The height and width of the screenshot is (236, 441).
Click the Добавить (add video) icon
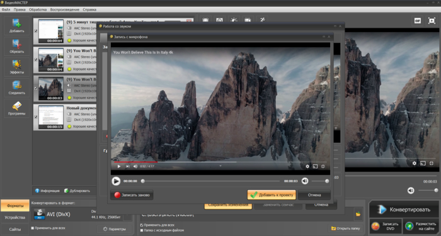16,26
